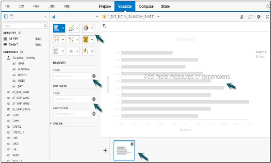Select the line chart type icon
The image size is (271, 163).
coord(72,28)
